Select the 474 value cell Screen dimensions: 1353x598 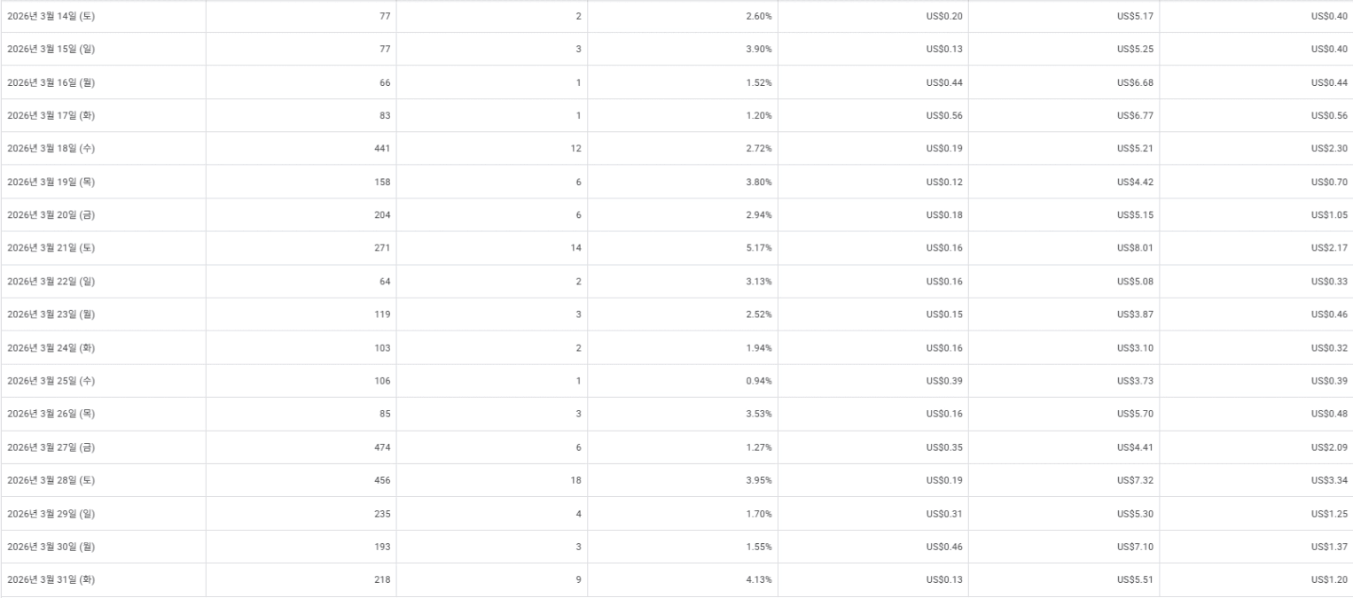[x=382, y=447]
